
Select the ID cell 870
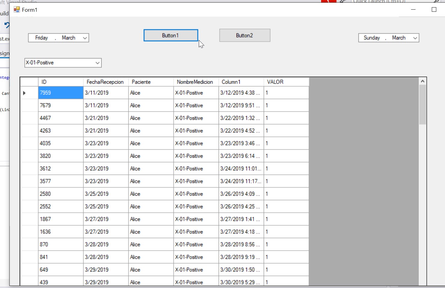tap(61, 244)
